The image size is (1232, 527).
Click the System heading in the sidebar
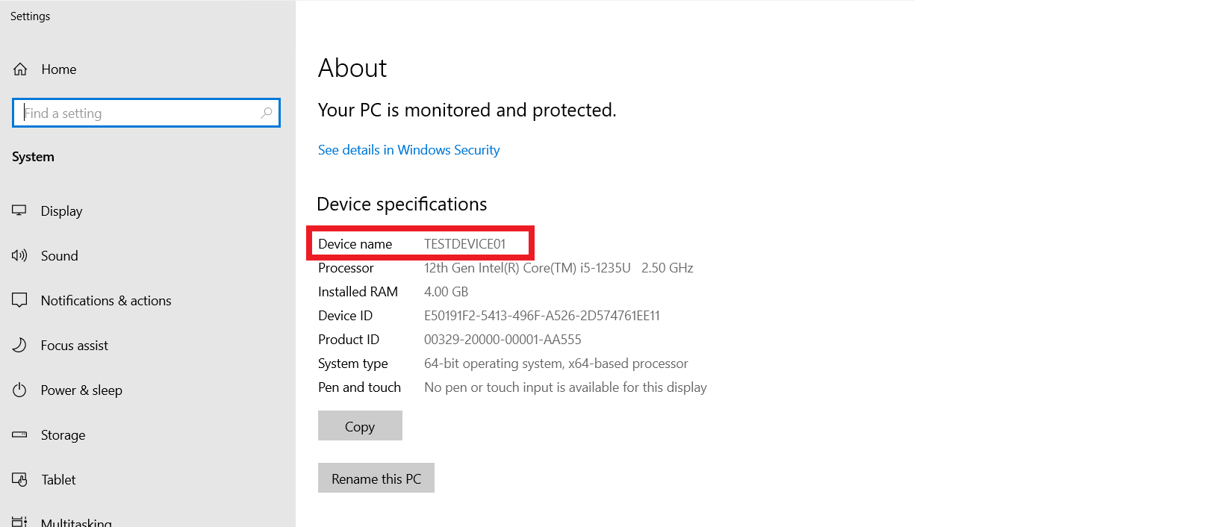click(x=32, y=157)
